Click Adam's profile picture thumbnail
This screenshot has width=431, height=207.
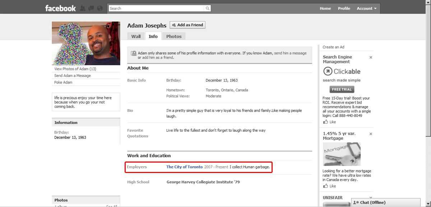point(86,43)
